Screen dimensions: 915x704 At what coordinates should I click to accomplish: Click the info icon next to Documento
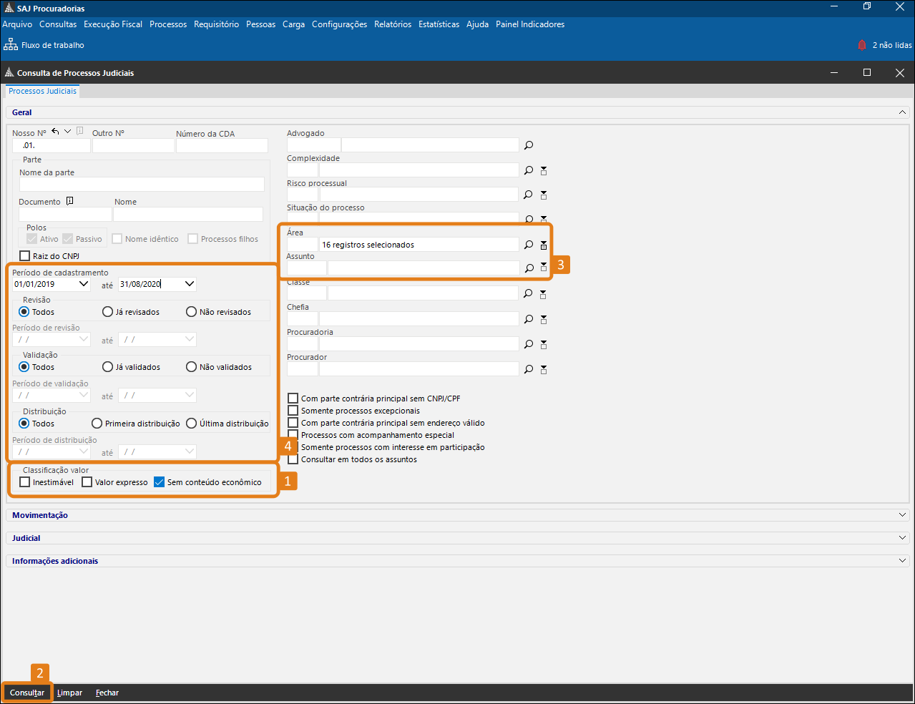[x=70, y=201]
